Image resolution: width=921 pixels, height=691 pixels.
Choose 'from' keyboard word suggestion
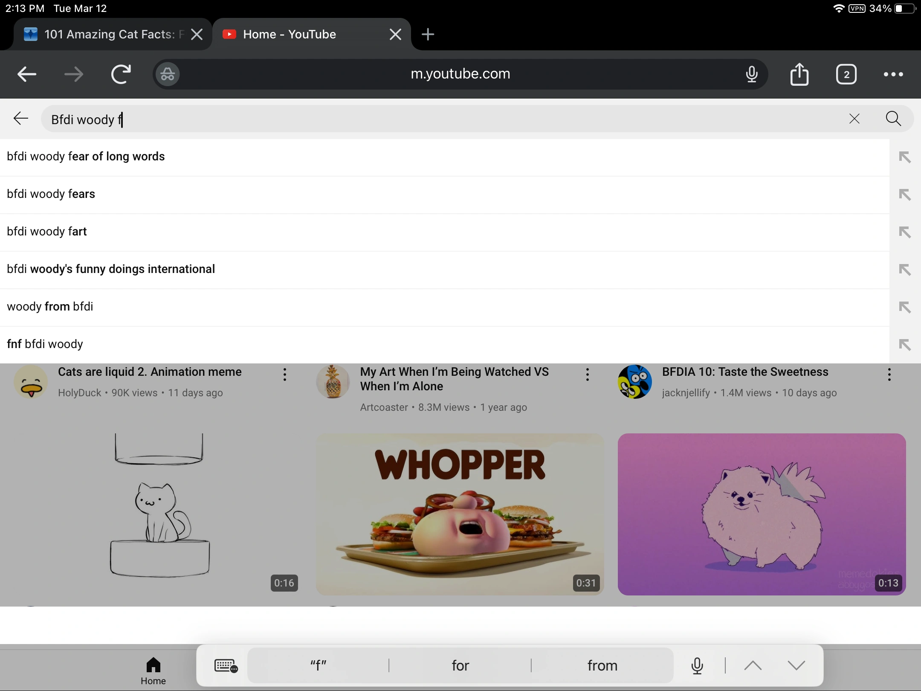click(602, 665)
